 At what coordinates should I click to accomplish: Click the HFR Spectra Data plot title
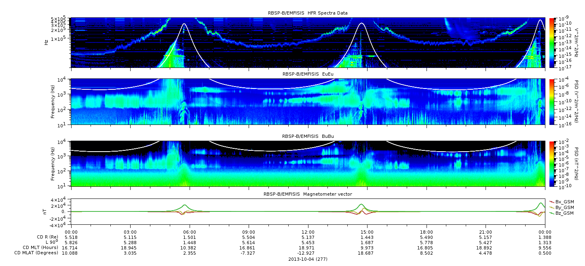coord(308,13)
